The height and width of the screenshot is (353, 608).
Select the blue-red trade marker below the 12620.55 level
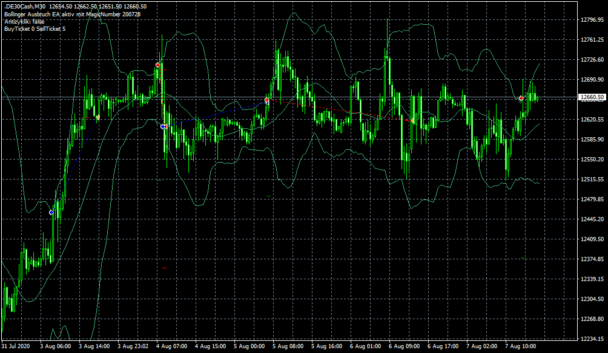tap(164, 126)
